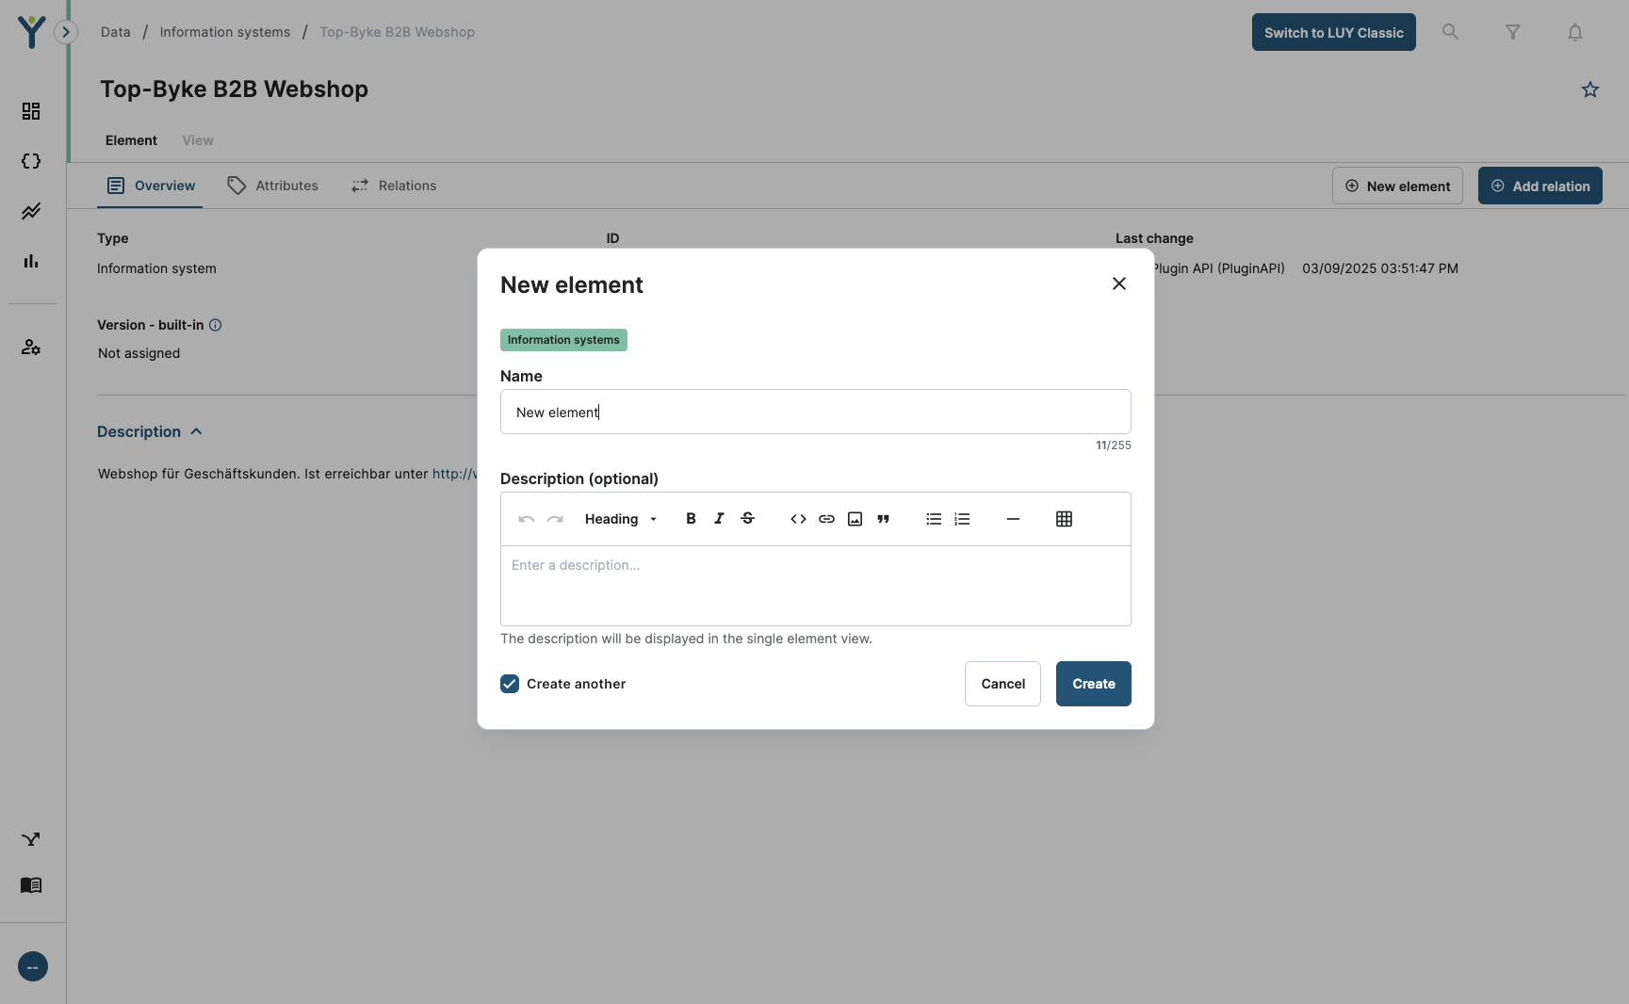Open the Heading style dropdown
1629x1004 pixels.
620,519
